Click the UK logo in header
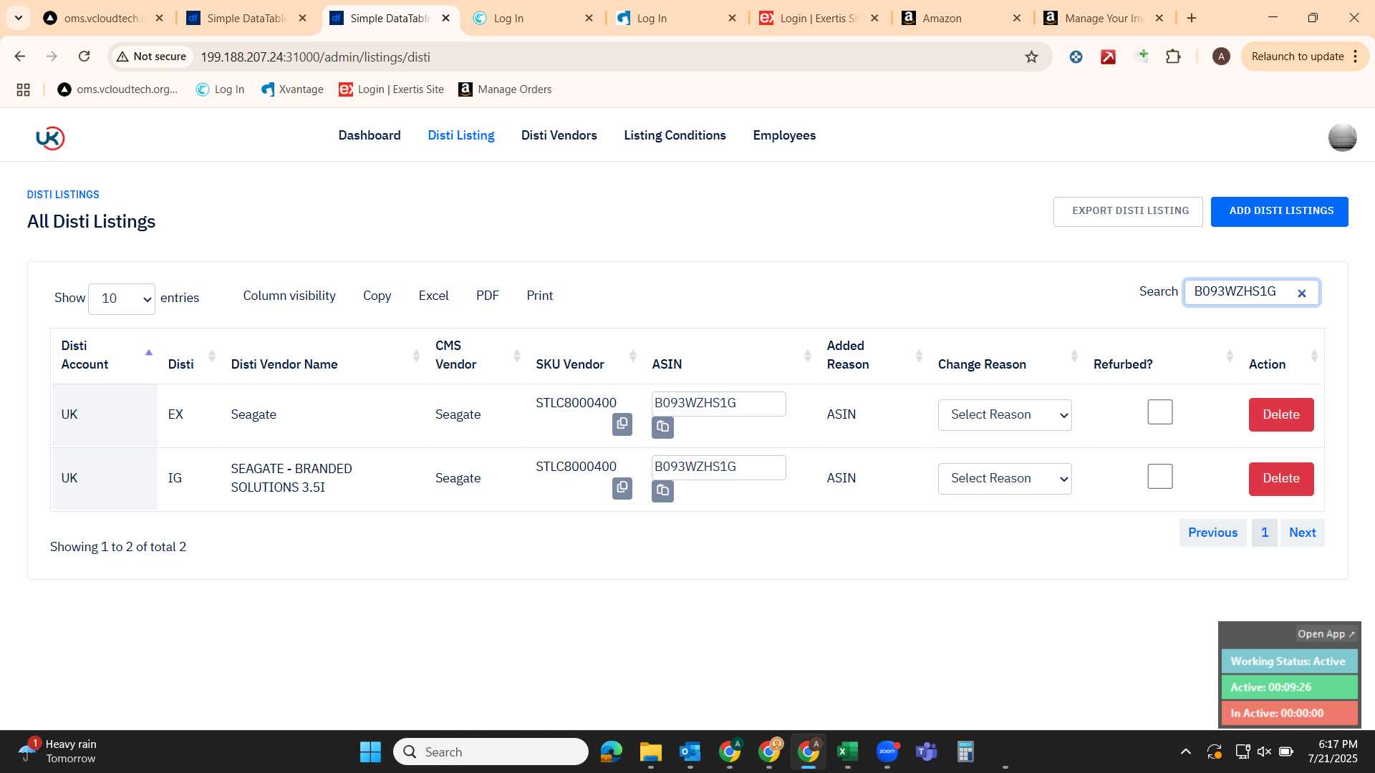 pyautogui.click(x=50, y=137)
